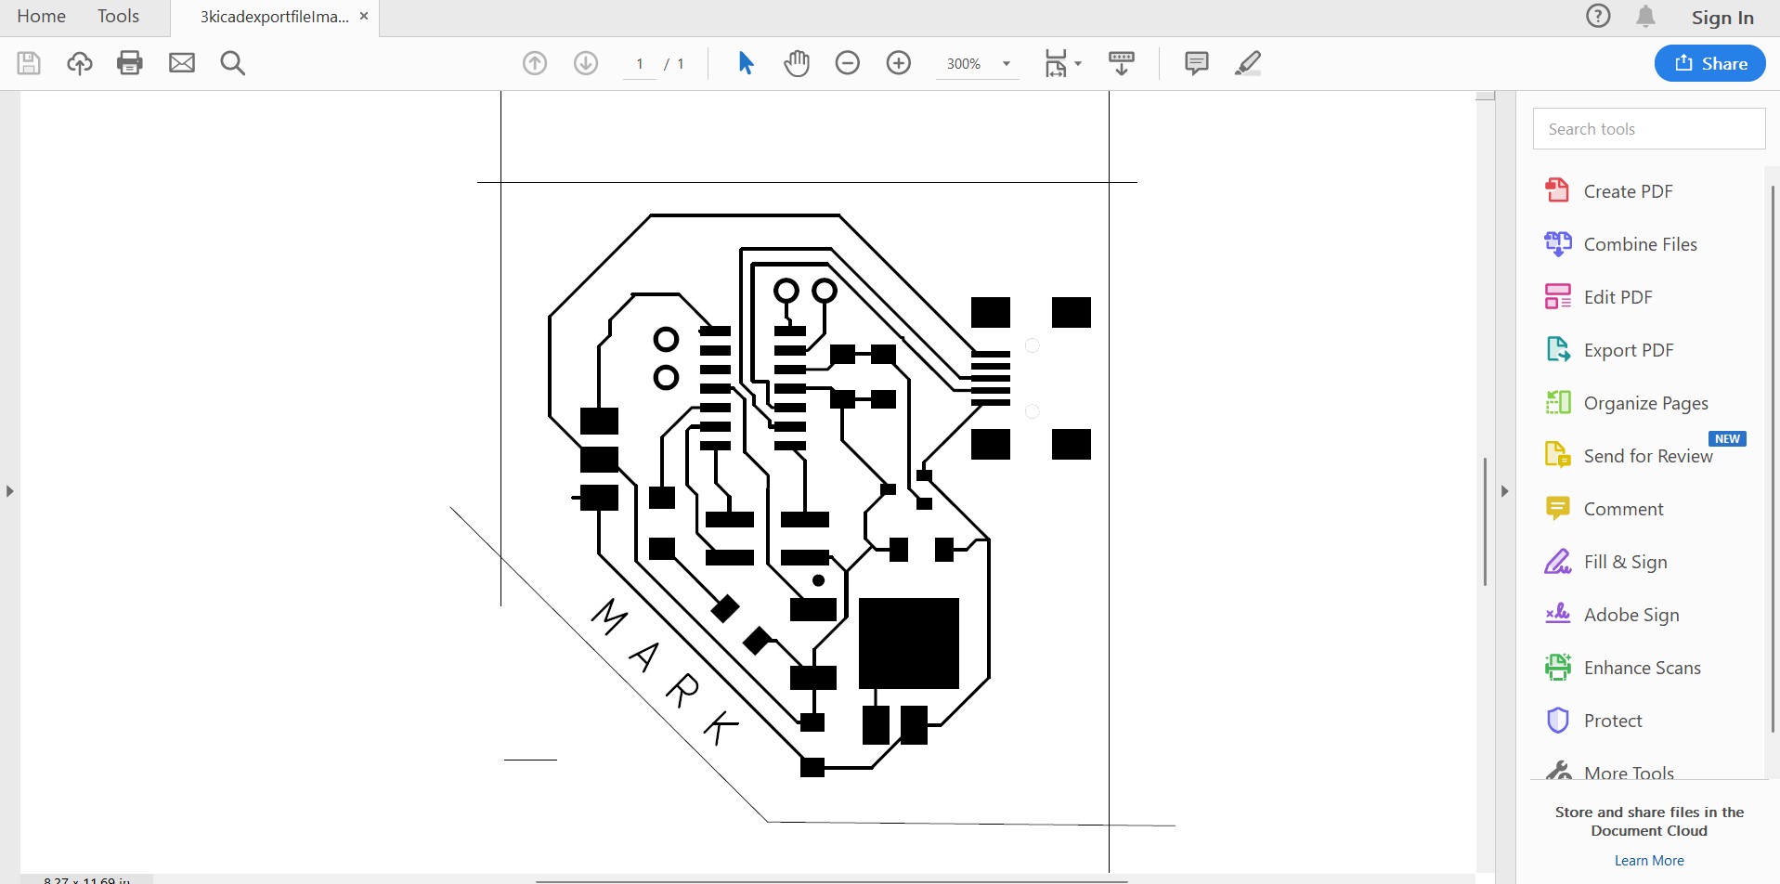Select the 3kicadexportfile document tab
Viewport: 1780px width, 884px height.
pos(274,17)
